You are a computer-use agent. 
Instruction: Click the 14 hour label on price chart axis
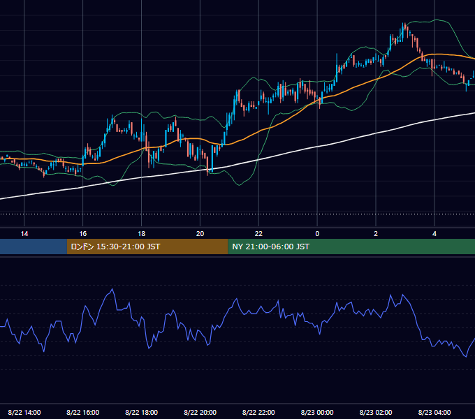click(24, 234)
